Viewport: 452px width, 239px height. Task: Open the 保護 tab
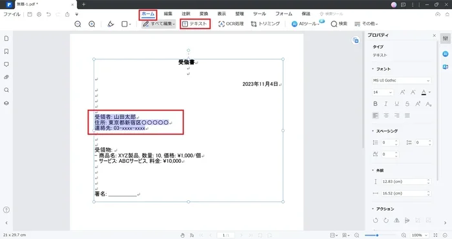point(306,14)
